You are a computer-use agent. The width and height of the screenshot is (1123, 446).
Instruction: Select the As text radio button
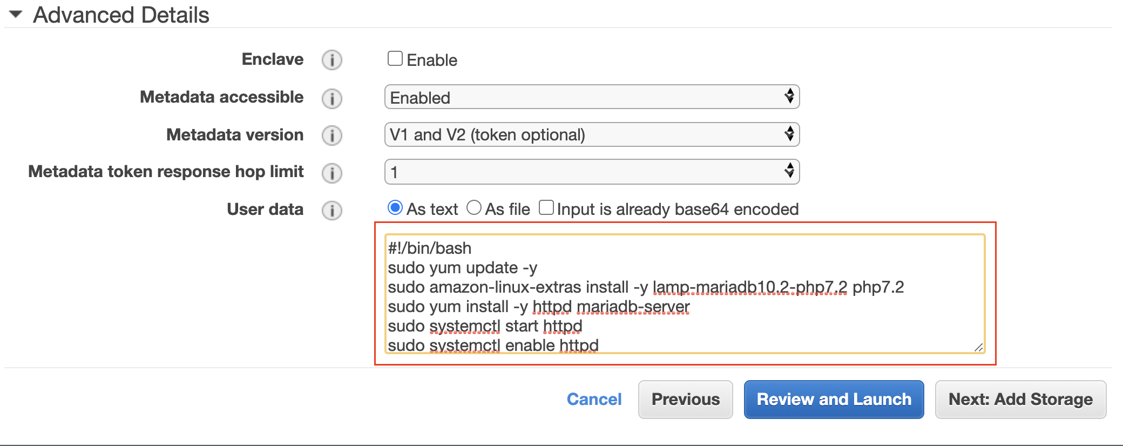tap(395, 208)
